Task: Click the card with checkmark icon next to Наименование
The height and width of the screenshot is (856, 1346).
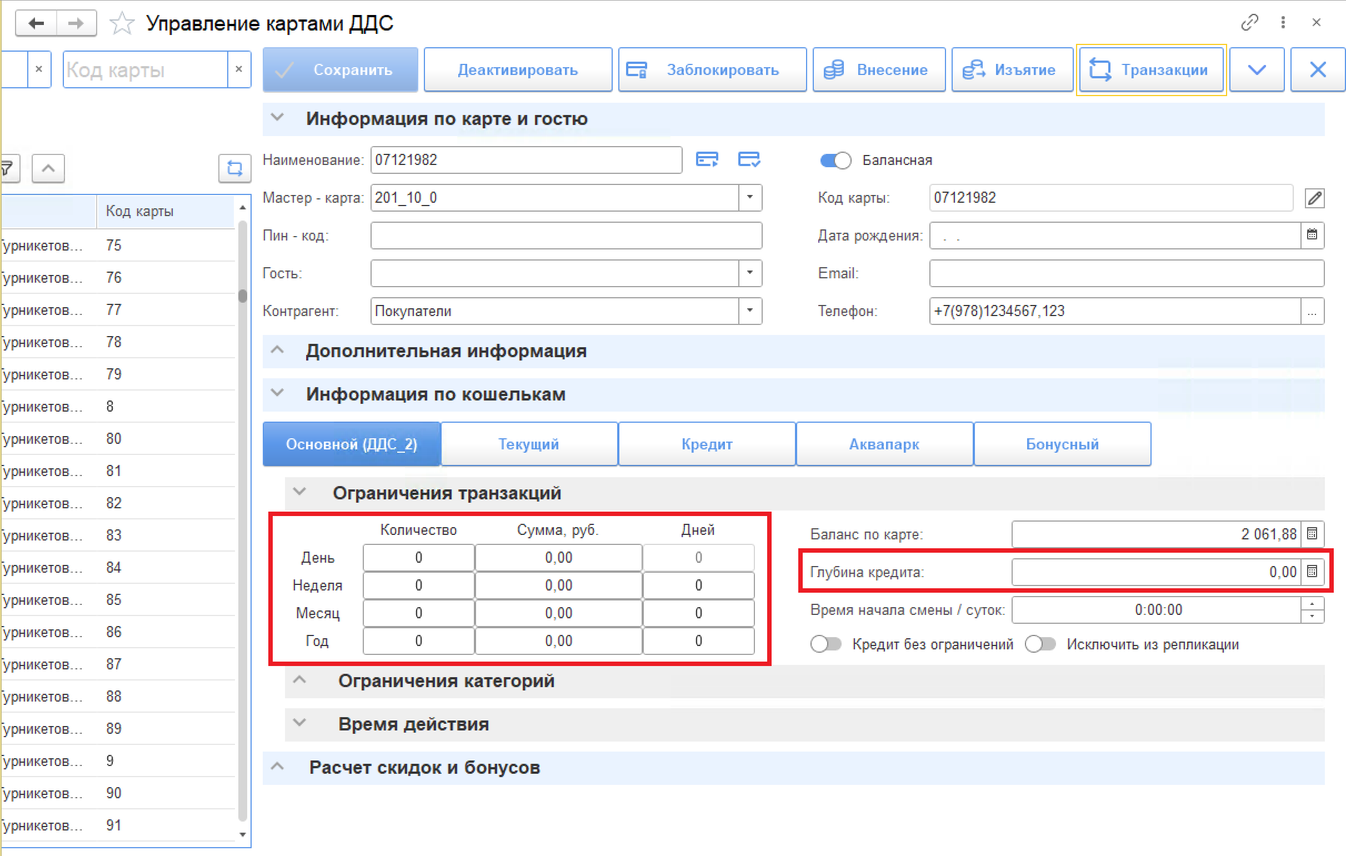Action: pyautogui.click(x=748, y=159)
